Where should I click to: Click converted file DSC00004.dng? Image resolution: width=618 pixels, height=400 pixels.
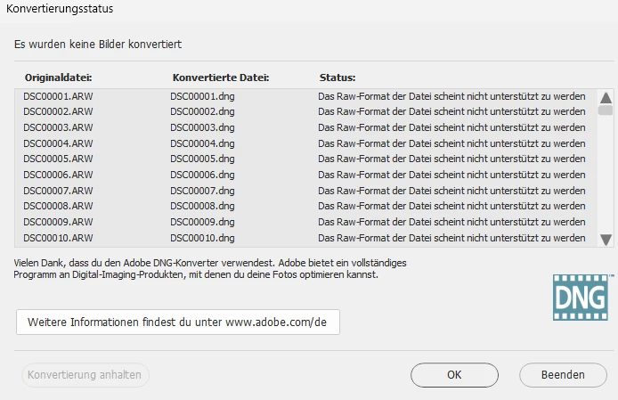202,143
